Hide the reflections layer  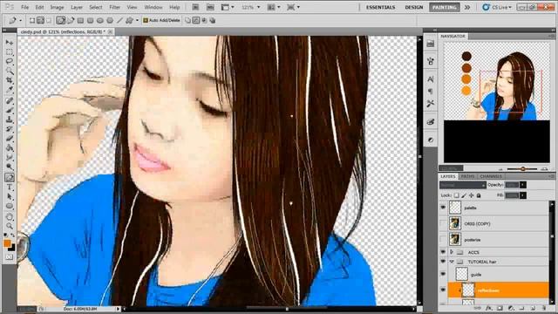(443, 290)
